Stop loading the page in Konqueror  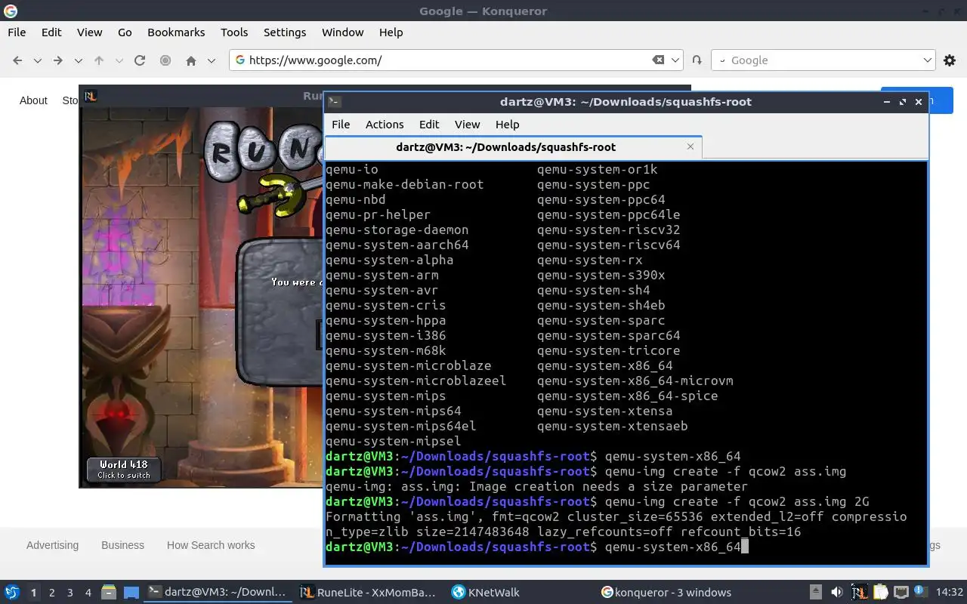point(165,60)
